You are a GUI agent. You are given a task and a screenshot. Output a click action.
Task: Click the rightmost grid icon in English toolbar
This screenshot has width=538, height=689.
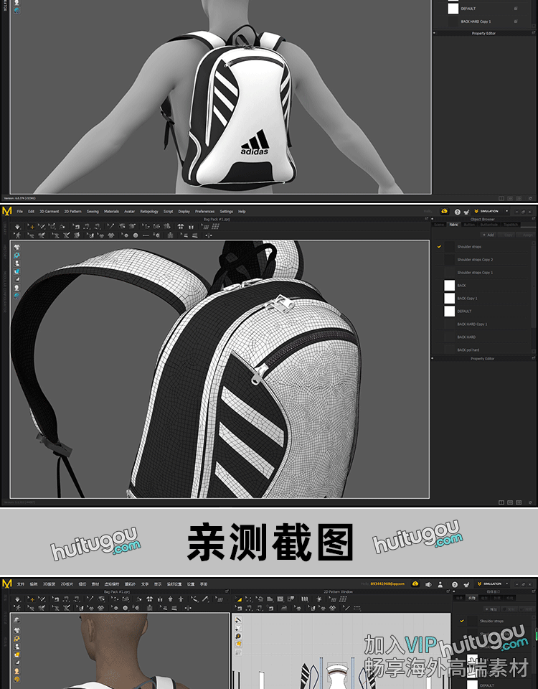(216, 227)
